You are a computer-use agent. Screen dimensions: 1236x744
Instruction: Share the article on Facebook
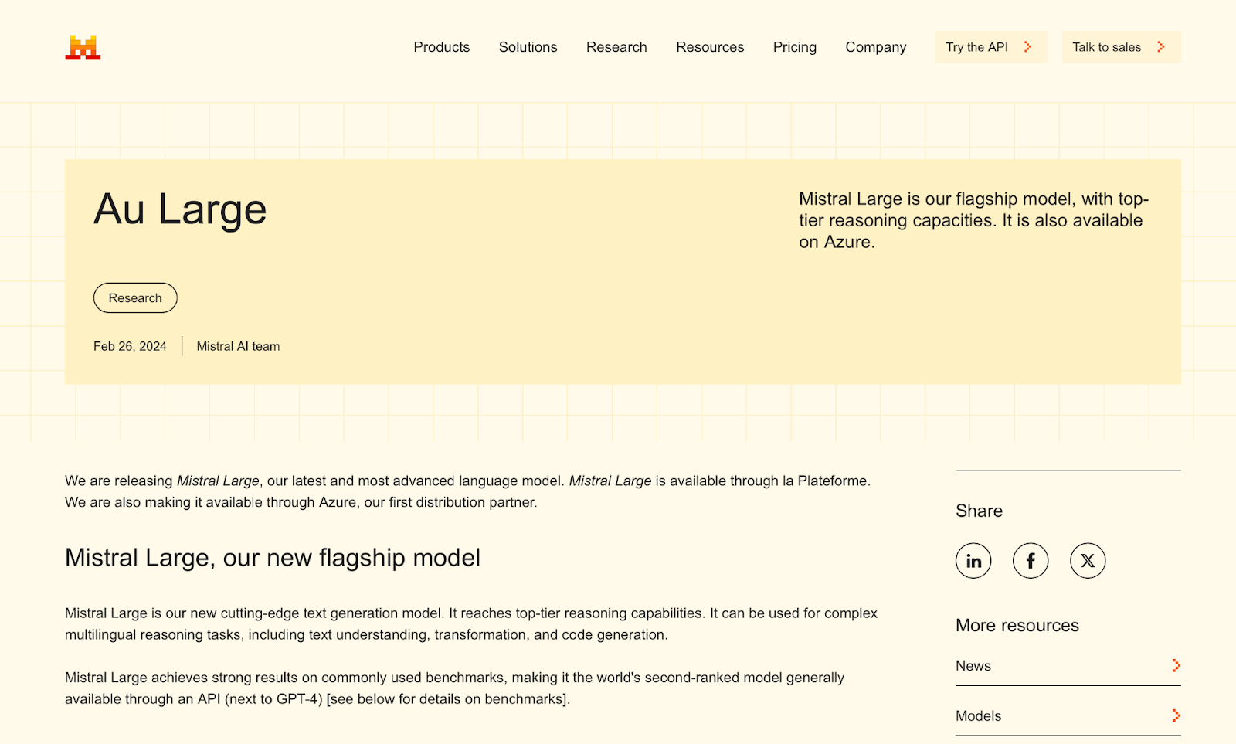pos(1031,561)
